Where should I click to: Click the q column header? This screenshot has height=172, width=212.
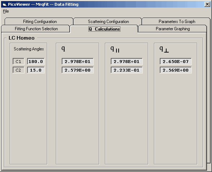tap(63, 49)
